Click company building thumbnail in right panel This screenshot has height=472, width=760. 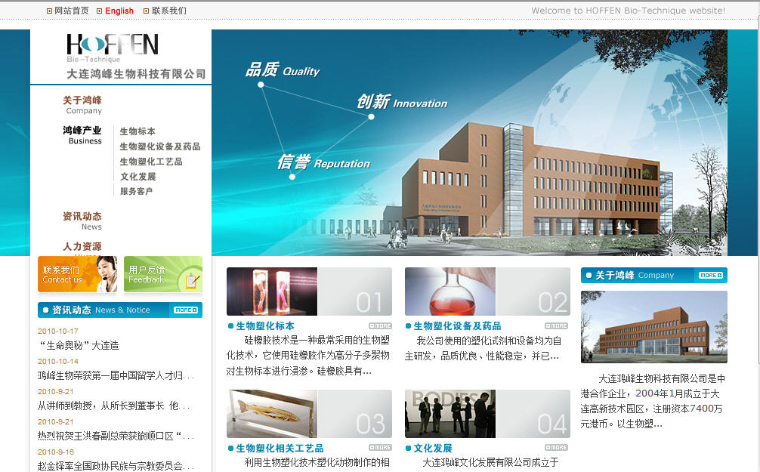(653, 326)
